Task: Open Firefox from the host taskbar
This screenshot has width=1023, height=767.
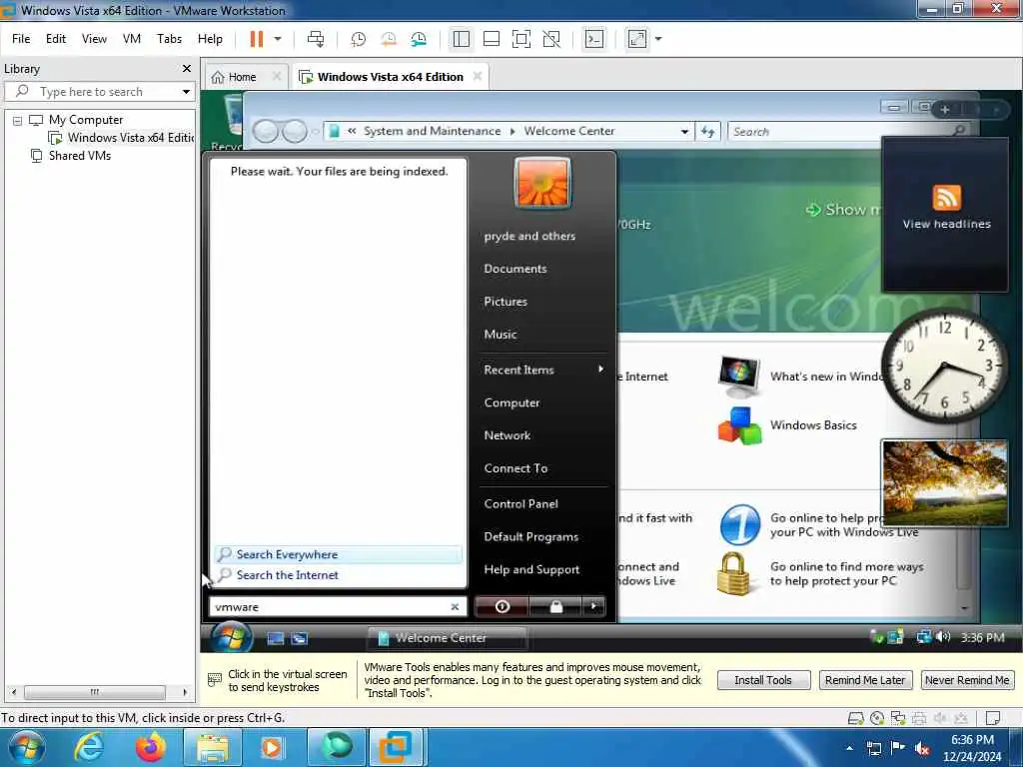Action: point(151,747)
